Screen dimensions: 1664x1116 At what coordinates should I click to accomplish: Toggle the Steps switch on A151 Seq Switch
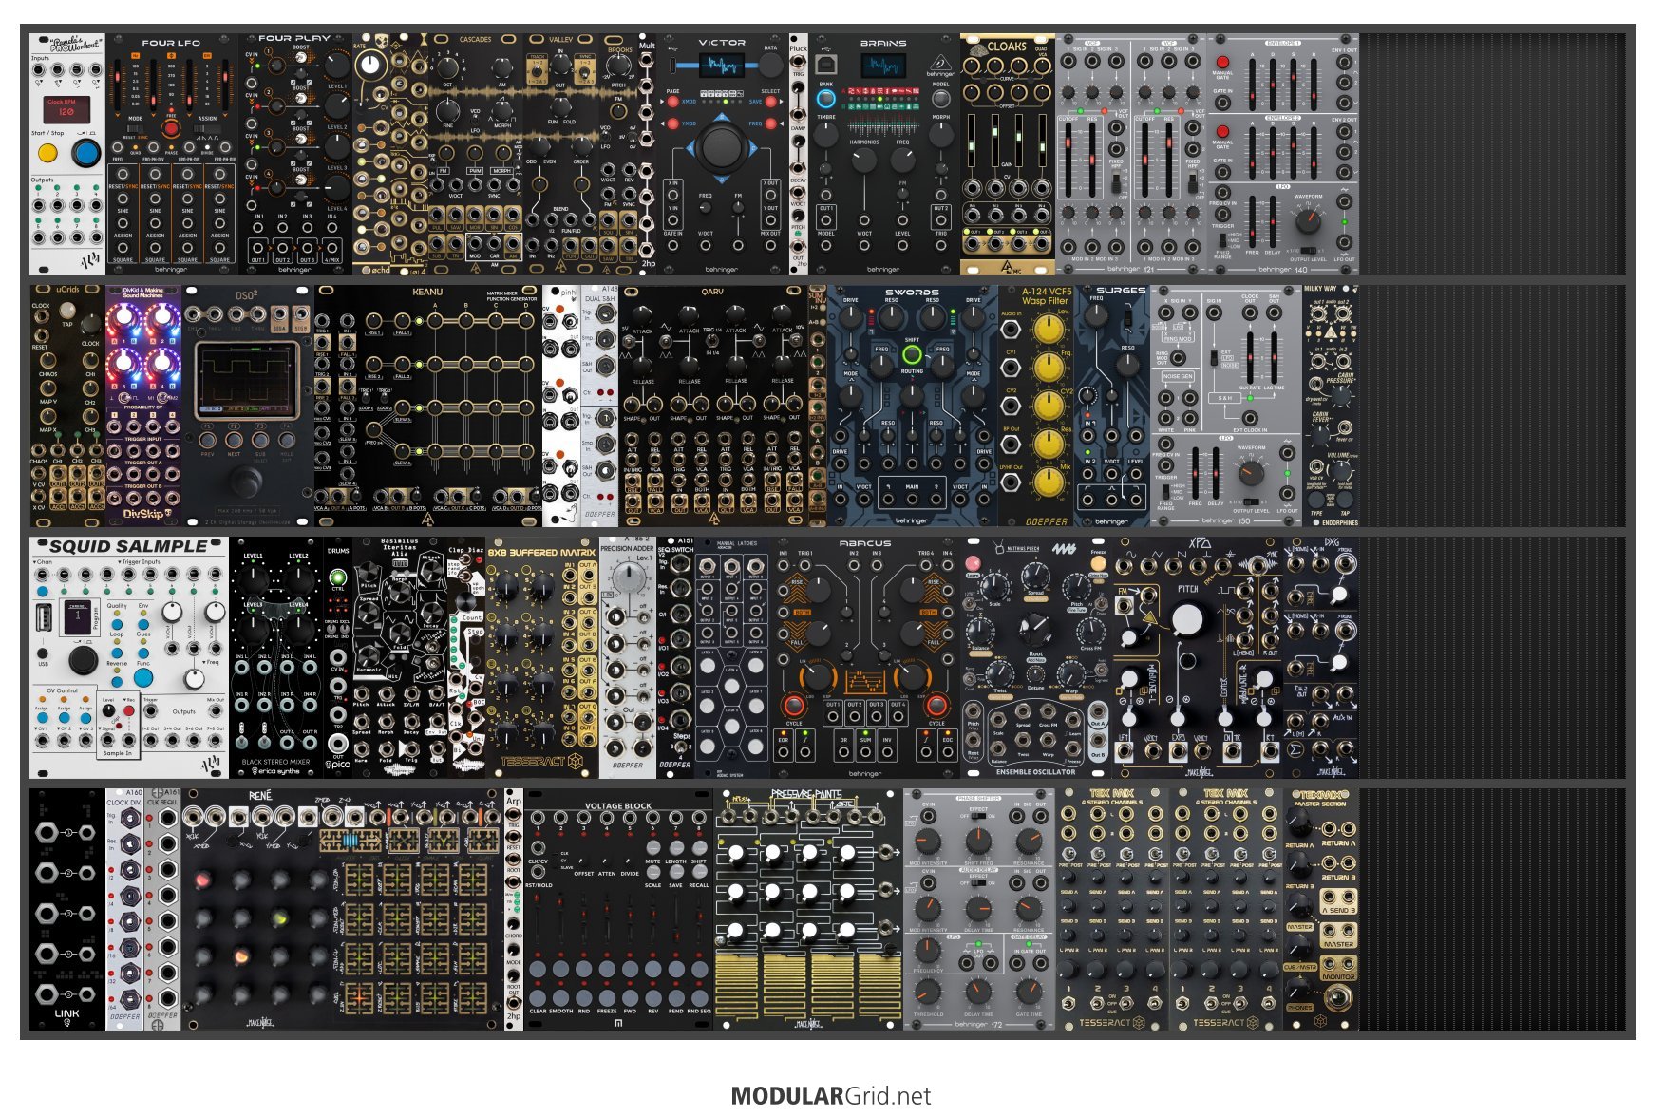point(680,748)
